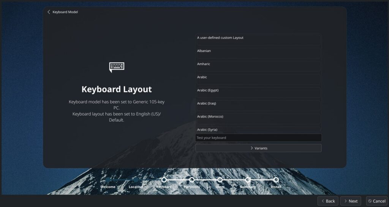Select the Albanian keyboard layout
This screenshot has height=207, width=389.
pos(258,53)
